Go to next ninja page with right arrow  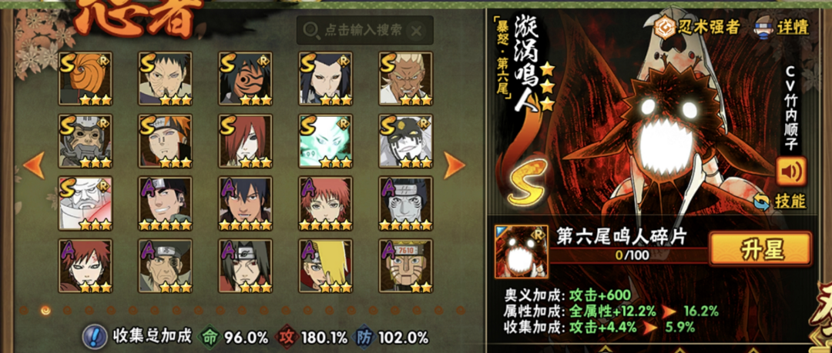(x=455, y=165)
